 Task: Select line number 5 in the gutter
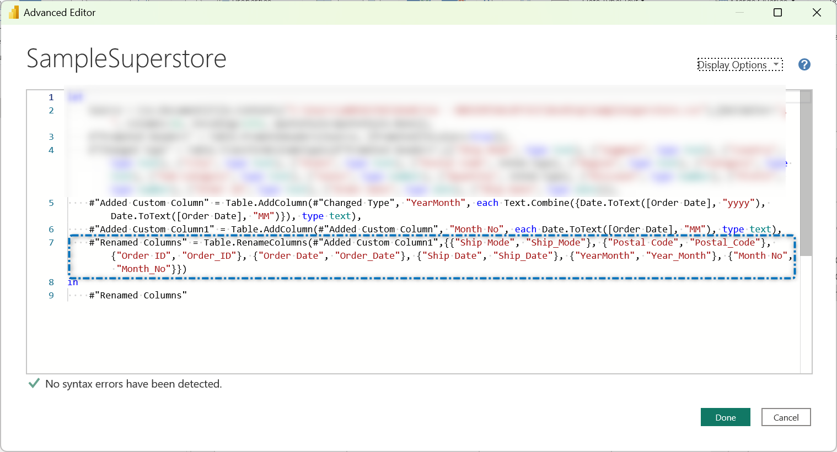click(51, 203)
